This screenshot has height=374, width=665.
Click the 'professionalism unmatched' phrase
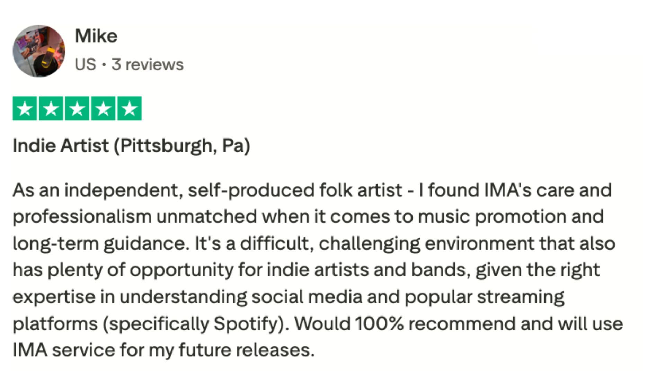click(x=135, y=217)
